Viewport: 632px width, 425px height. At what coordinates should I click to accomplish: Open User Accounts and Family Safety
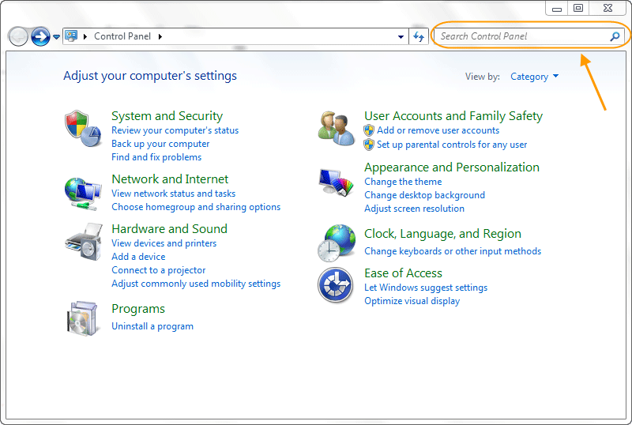[x=453, y=116]
